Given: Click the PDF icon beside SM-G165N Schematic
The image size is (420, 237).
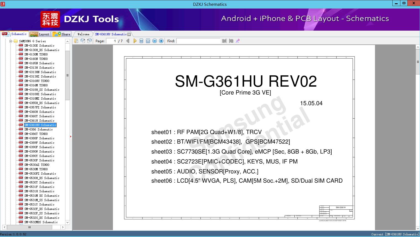Looking at the screenshot, I should point(21,63).
